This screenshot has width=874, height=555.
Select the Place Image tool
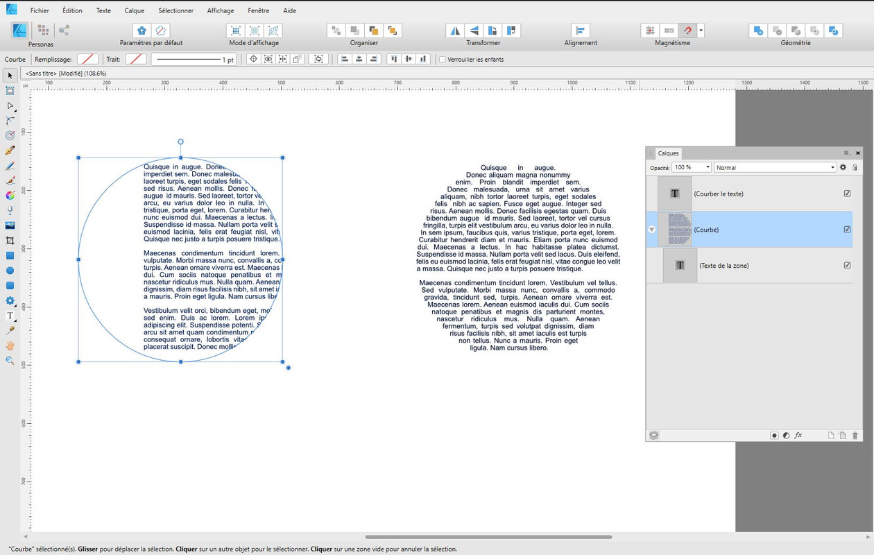10,225
